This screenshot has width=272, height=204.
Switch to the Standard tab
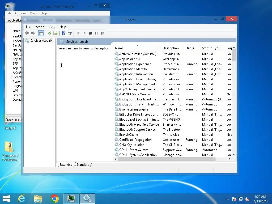pos(83,165)
